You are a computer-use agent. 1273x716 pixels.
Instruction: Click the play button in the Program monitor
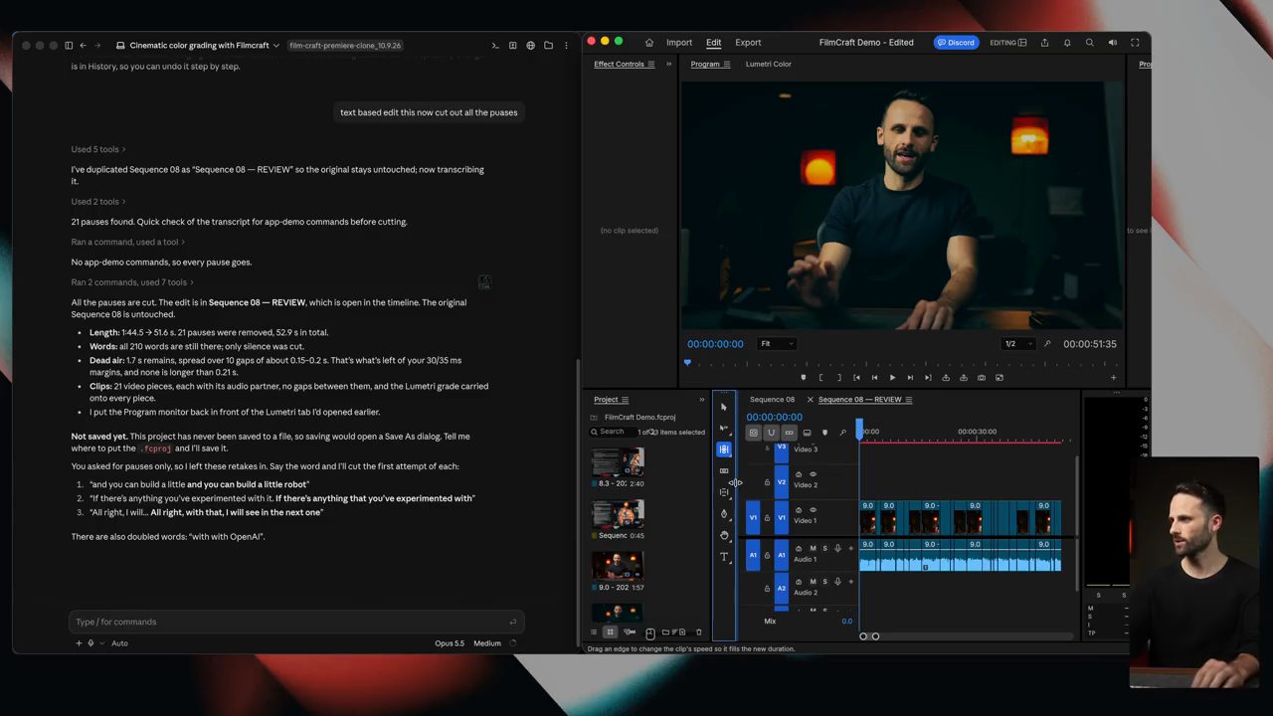[892, 378]
